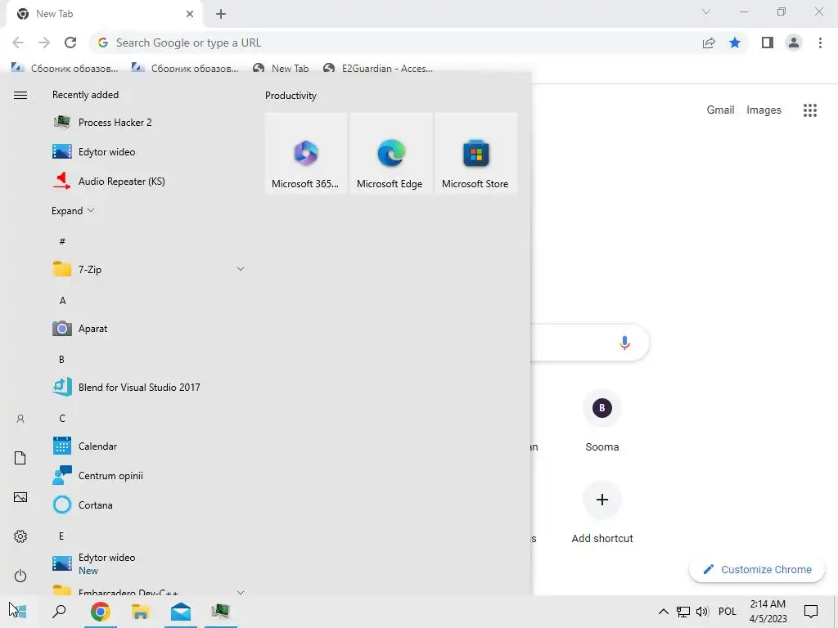Switch the POL input language

tap(727, 612)
